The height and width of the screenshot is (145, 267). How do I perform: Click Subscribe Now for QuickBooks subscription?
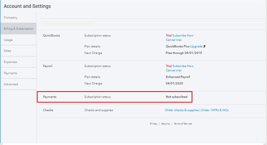pos(183,36)
